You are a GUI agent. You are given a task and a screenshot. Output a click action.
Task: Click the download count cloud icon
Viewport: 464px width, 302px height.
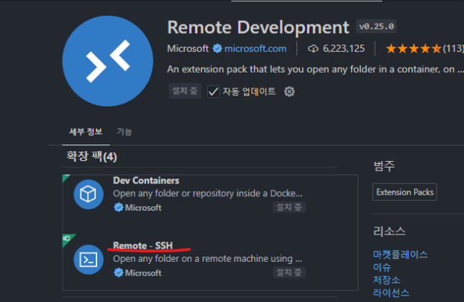click(313, 48)
